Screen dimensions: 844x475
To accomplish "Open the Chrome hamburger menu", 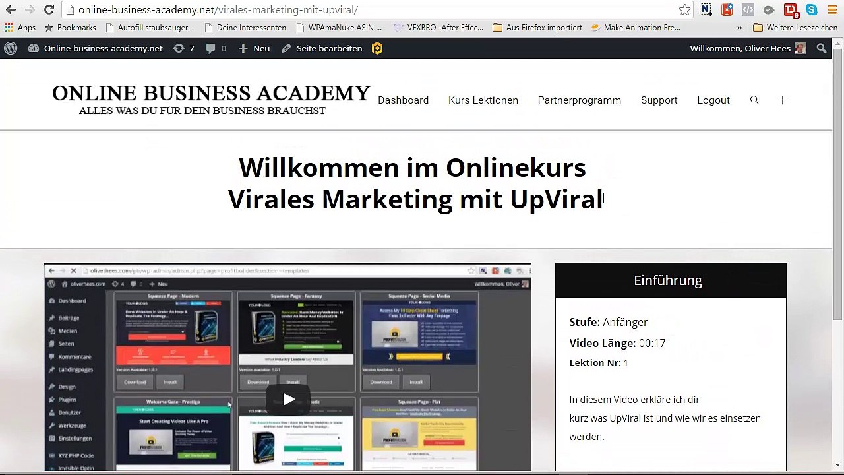I will tap(832, 10).
